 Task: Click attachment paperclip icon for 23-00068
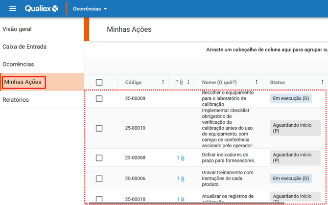182,158
